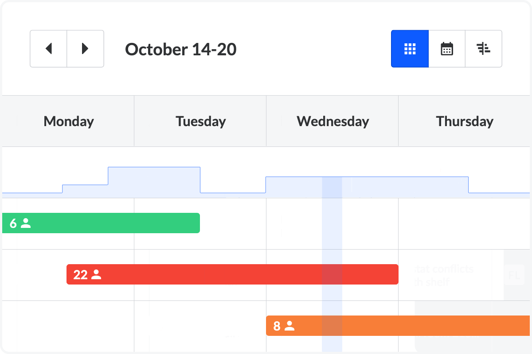The image size is (532, 354).
Task: Click person icon on red bar
Action: click(96, 275)
